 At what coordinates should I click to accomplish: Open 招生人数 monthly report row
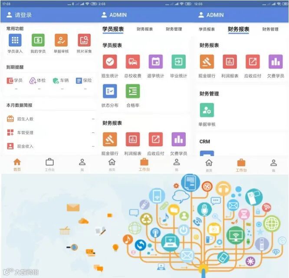50,119
